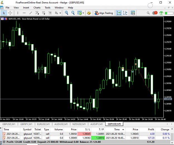This screenshot has height=145, width=174.
Task: Switch to the NZDUSD,M1 chart tab
Action: tap(79, 124)
